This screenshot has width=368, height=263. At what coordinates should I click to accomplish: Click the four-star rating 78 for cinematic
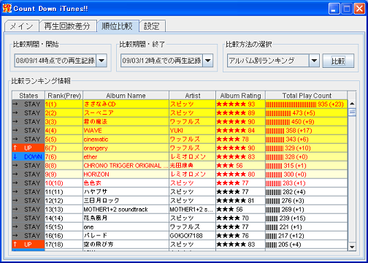coord(240,140)
